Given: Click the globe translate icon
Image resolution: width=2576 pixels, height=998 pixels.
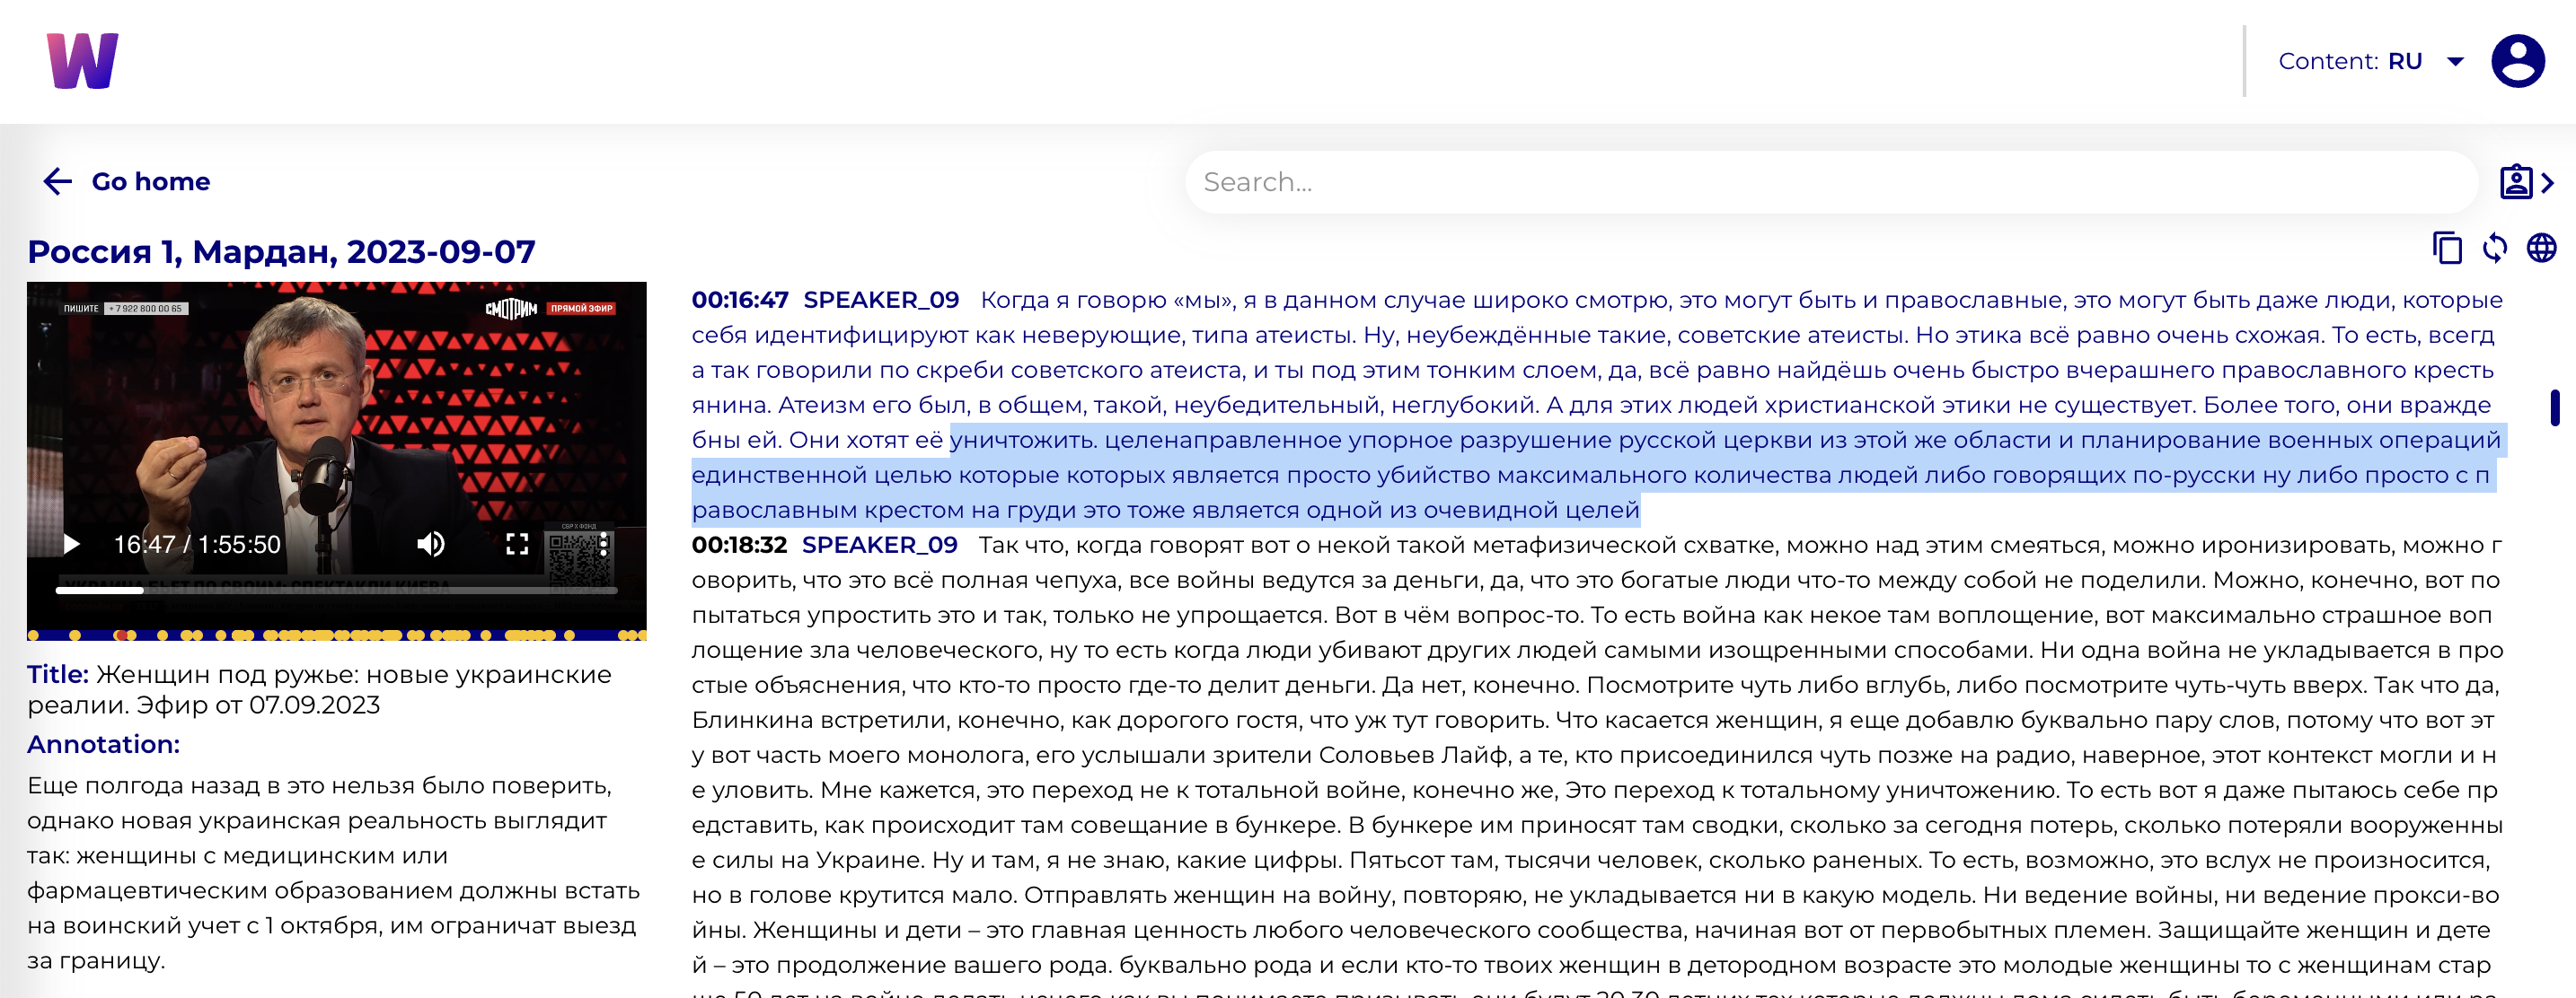Looking at the screenshot, I should coord(2541,248).
